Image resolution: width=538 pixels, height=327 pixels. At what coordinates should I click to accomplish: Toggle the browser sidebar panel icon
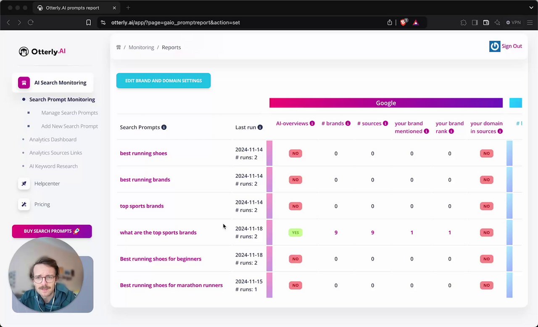[x=475, y=23]
